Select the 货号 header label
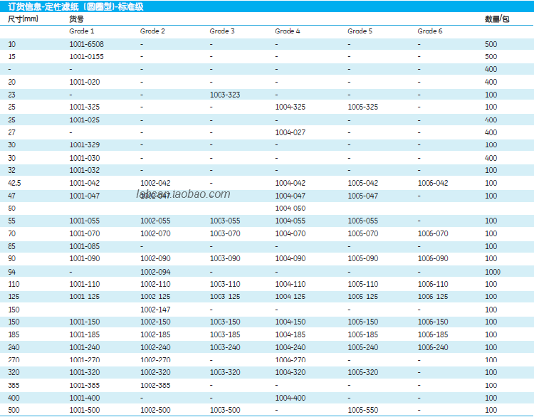Image resolution: width=534 pixels, height=417 pixels. click(76, 19)
